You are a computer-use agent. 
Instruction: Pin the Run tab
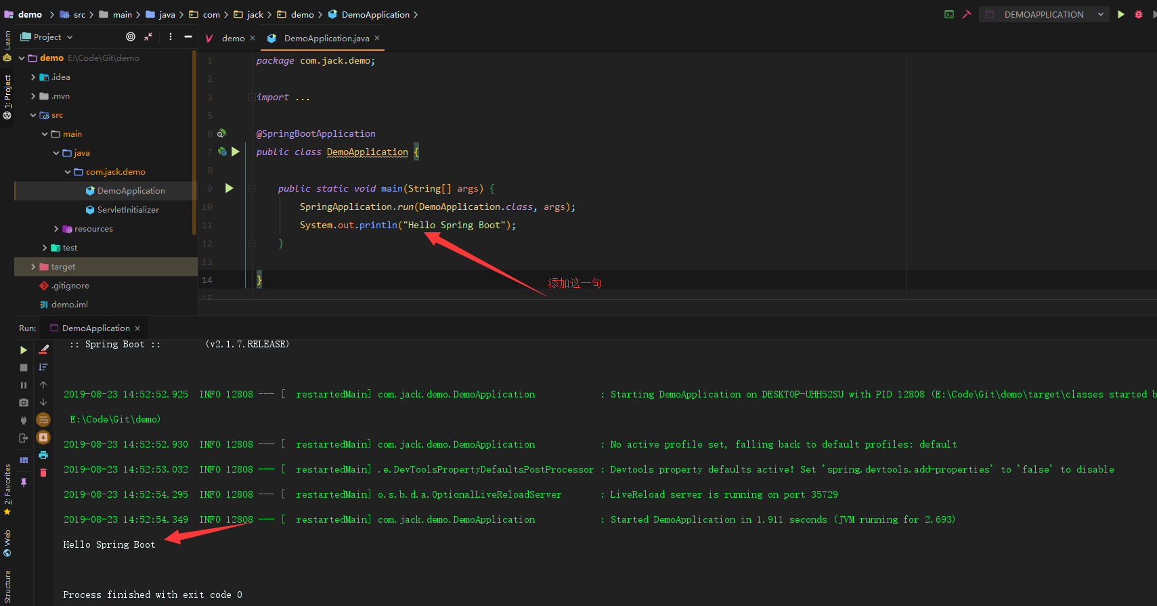click(24, 482)
